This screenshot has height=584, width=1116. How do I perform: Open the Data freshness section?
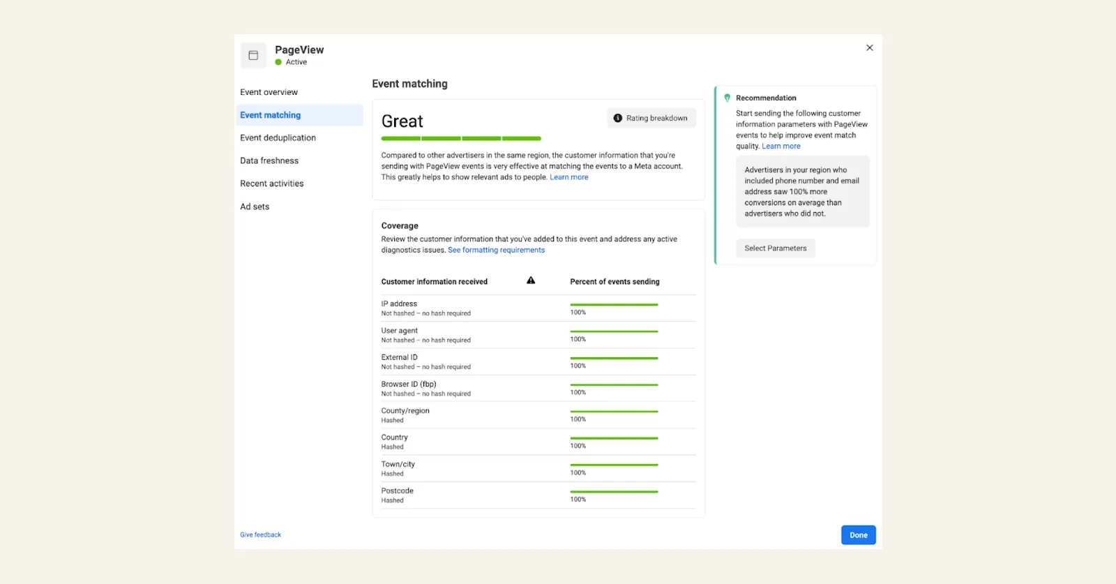269,161
